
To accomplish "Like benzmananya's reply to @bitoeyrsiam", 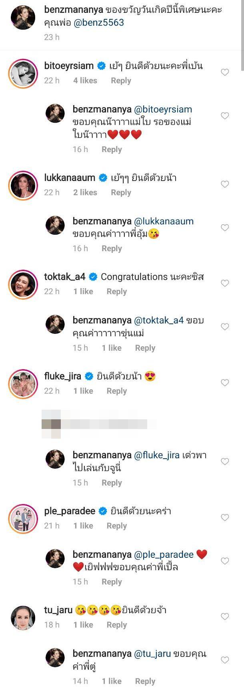I will coord(225,116).
